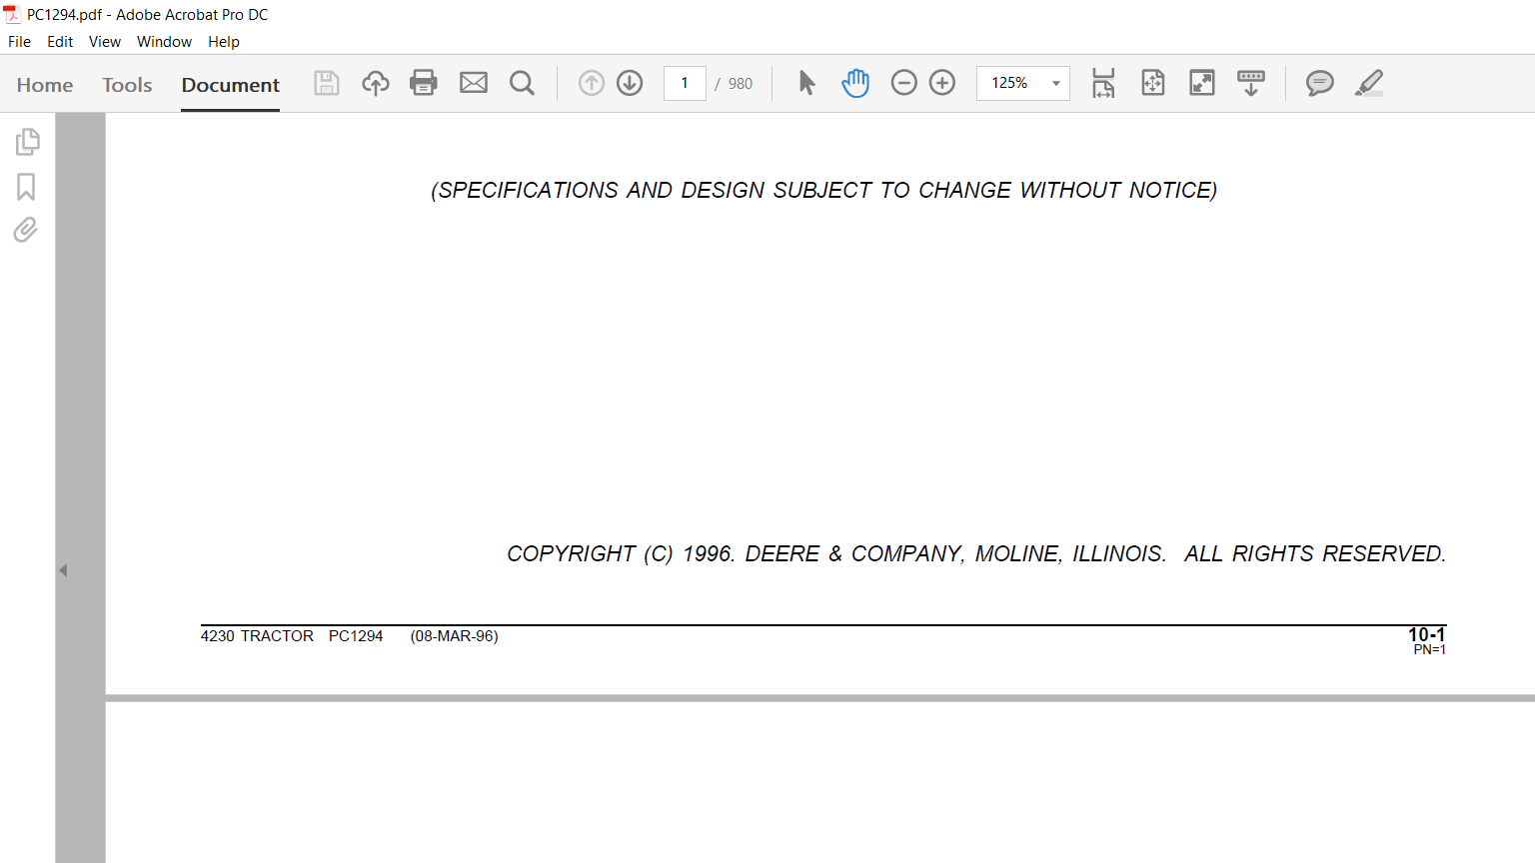This screenshot has height=863, width=1535.
Task: Open the Find text magnifier
Action: click(x=522, y=83)
